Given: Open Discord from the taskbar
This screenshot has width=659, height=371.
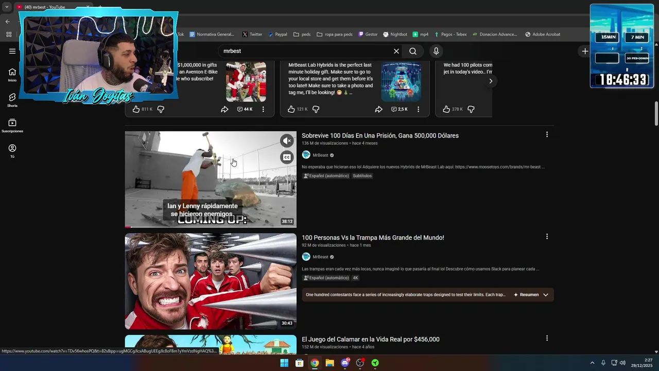Looking at the screenshot, I should click(x=345, y=363).
